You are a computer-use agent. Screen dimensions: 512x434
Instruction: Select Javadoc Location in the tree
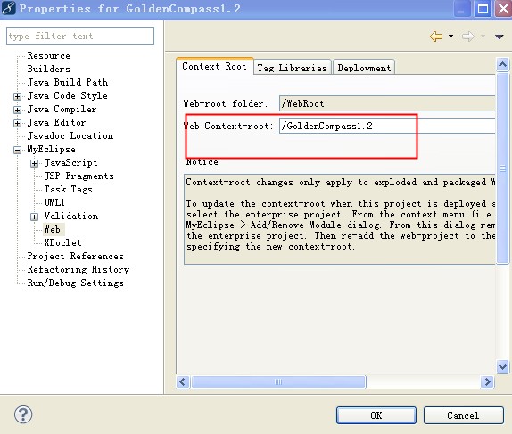70,135
